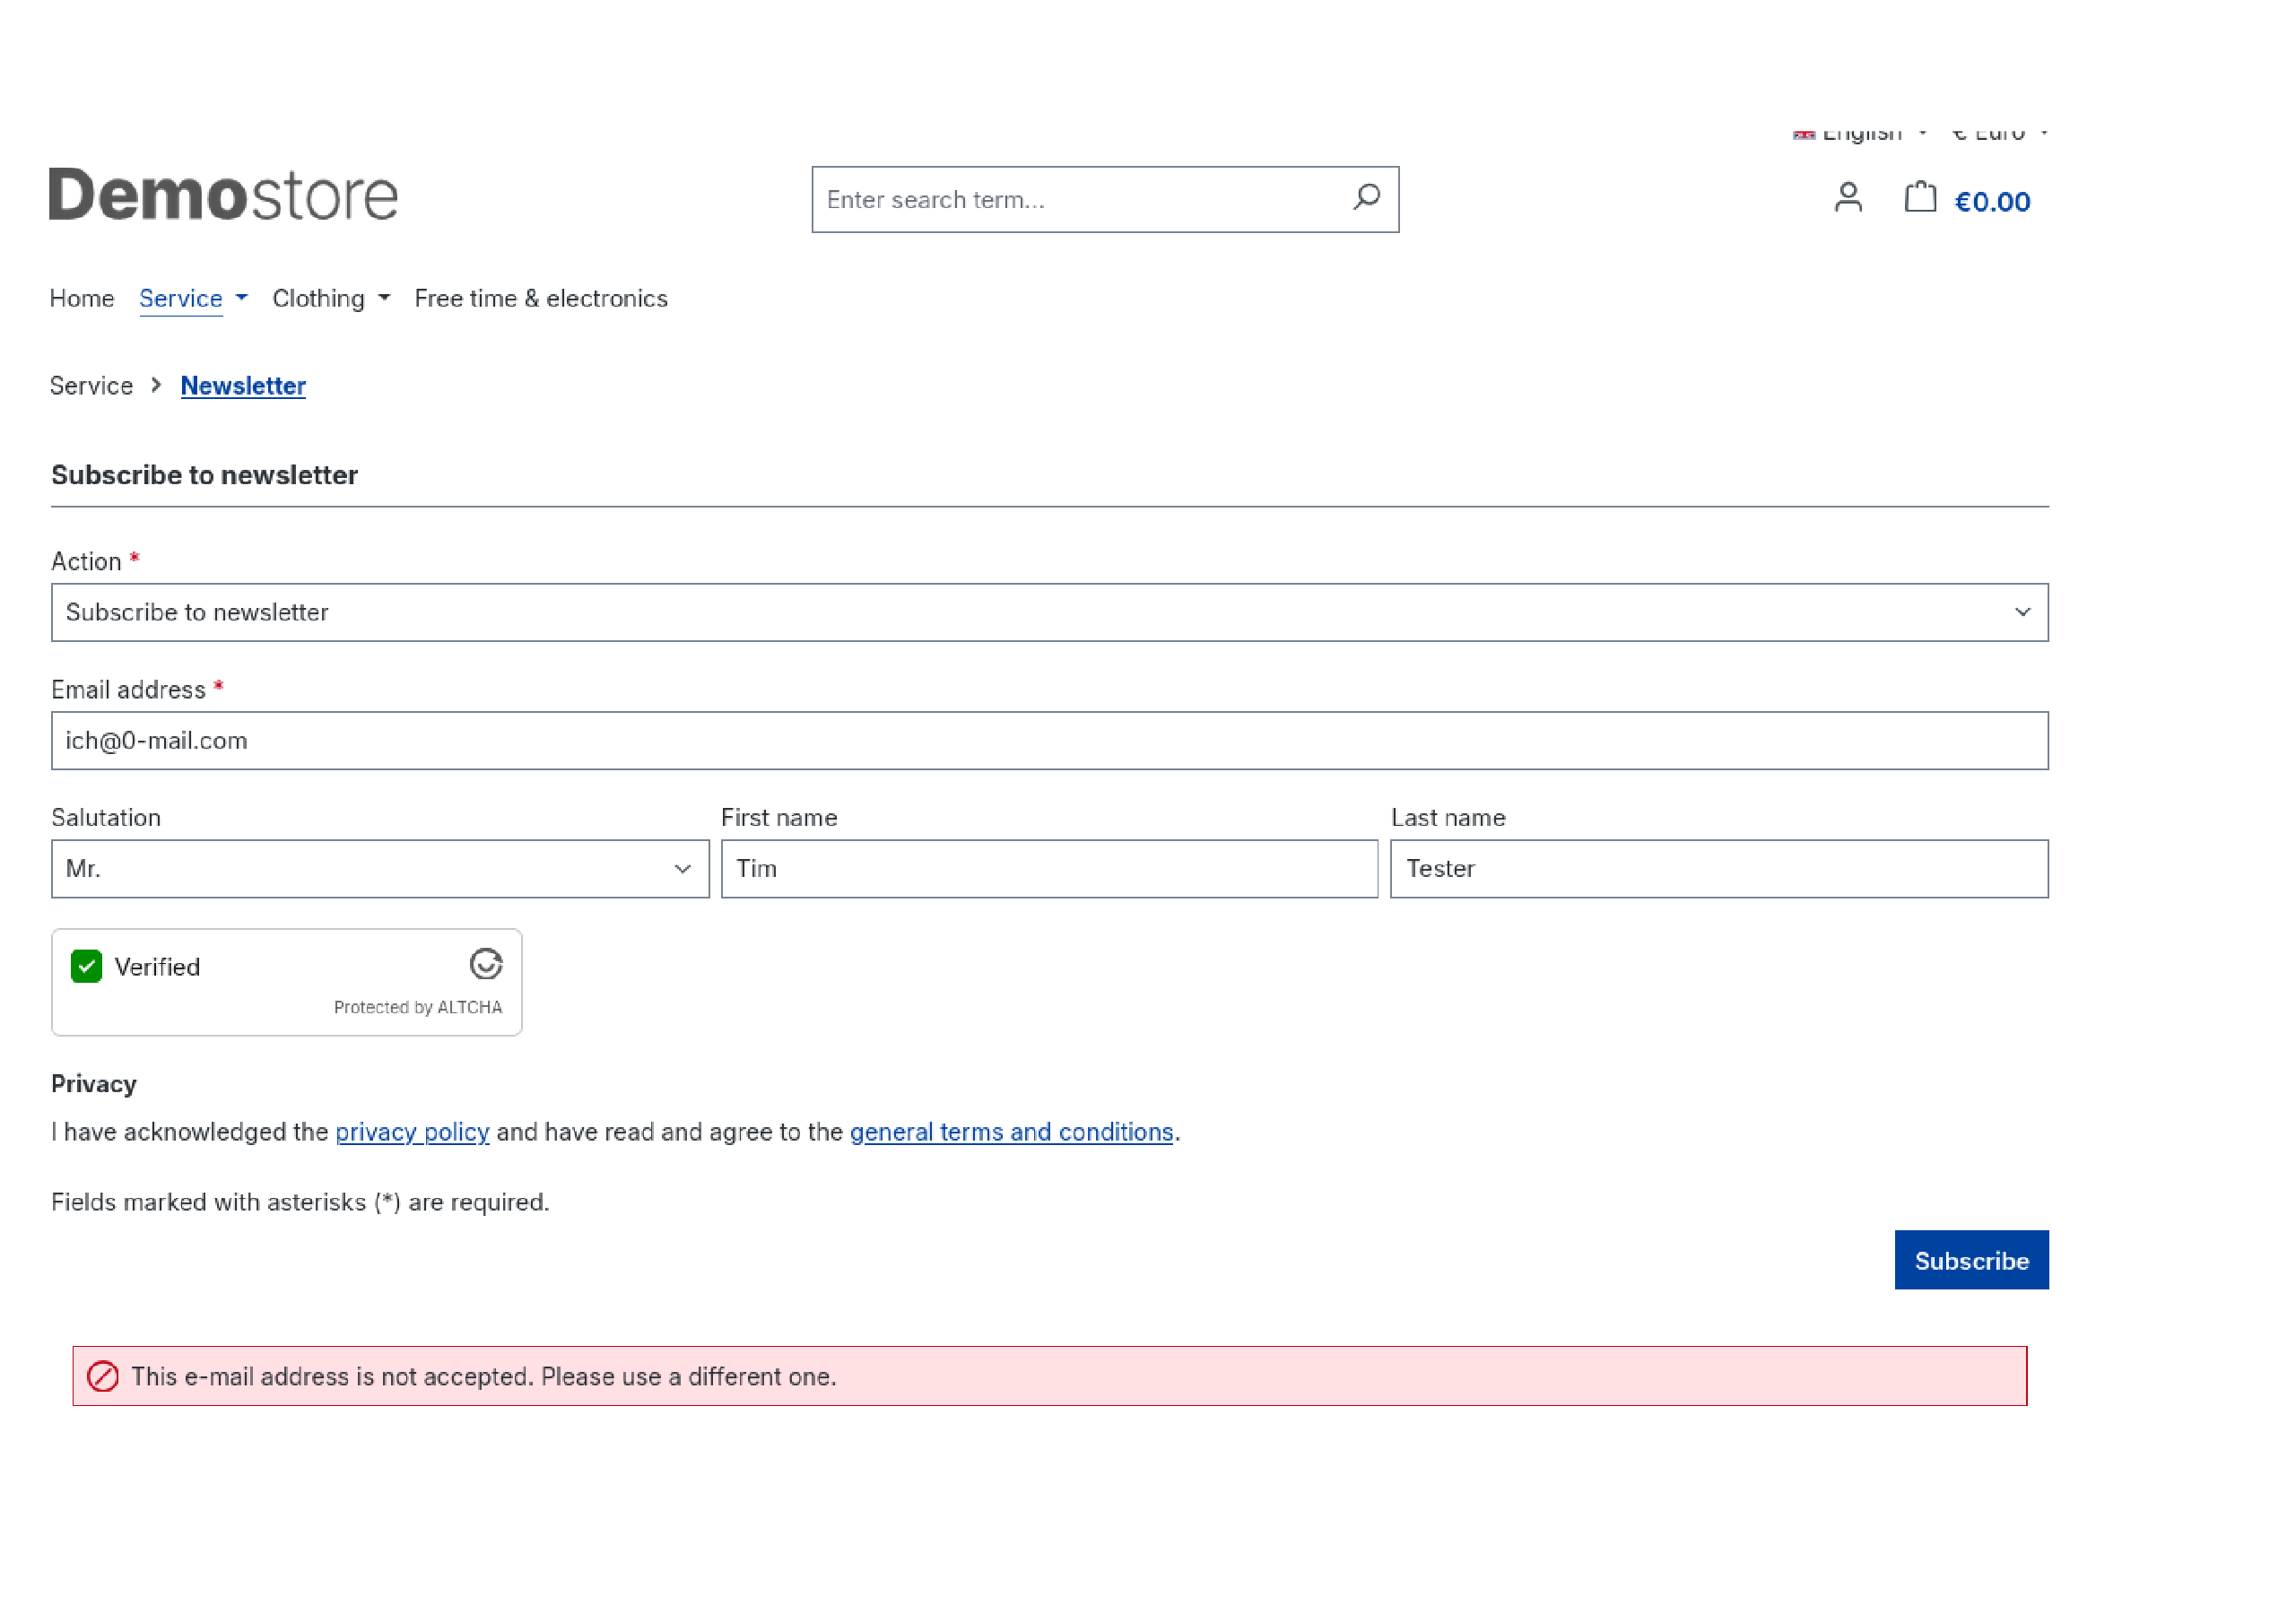Click the Subscribe button

click(x=1971, y=1260)
